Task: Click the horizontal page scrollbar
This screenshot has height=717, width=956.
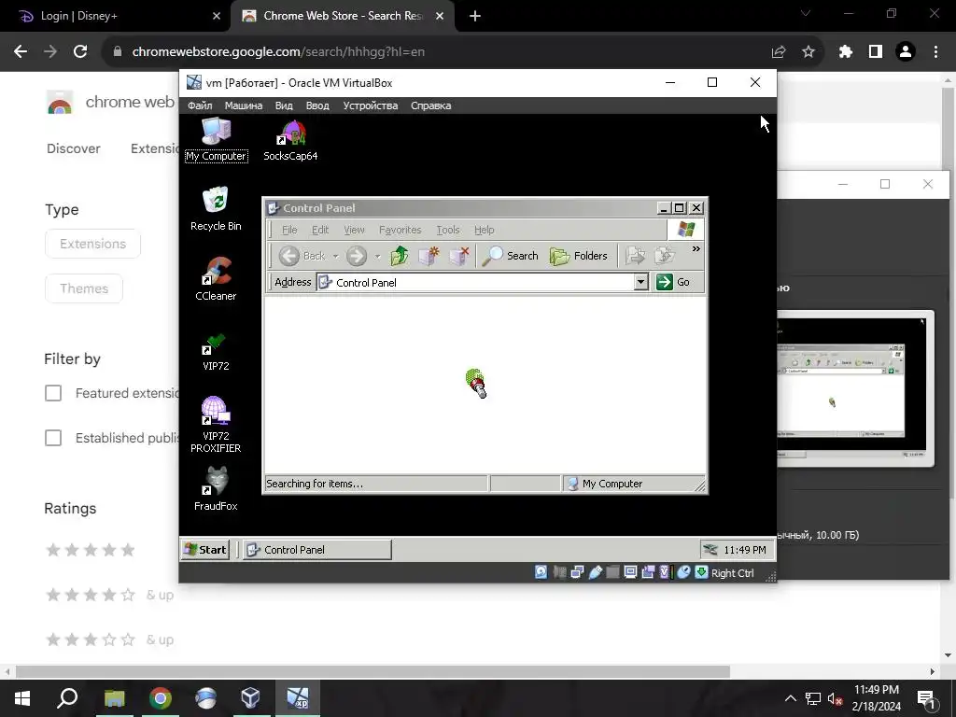Action: 373,672
